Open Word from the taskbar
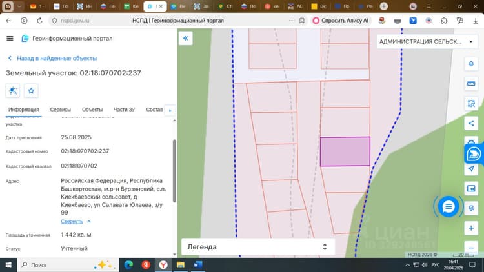Screen dimensions: 484x272 (197, 265)
